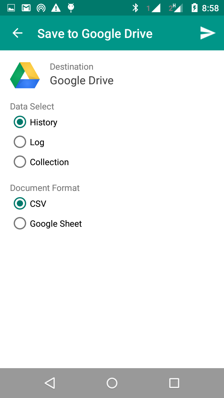Screen dimensions: 224x398
Task: Tap the Google Drive destination name
Action: [82, 81]
